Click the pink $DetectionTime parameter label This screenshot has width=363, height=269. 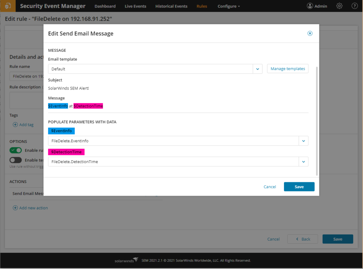pyautogui.click(x=66, y=152)
